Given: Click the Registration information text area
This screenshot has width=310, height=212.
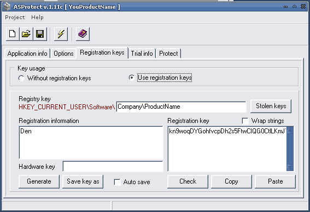Looking at the screenshot, I should point(91,143).
